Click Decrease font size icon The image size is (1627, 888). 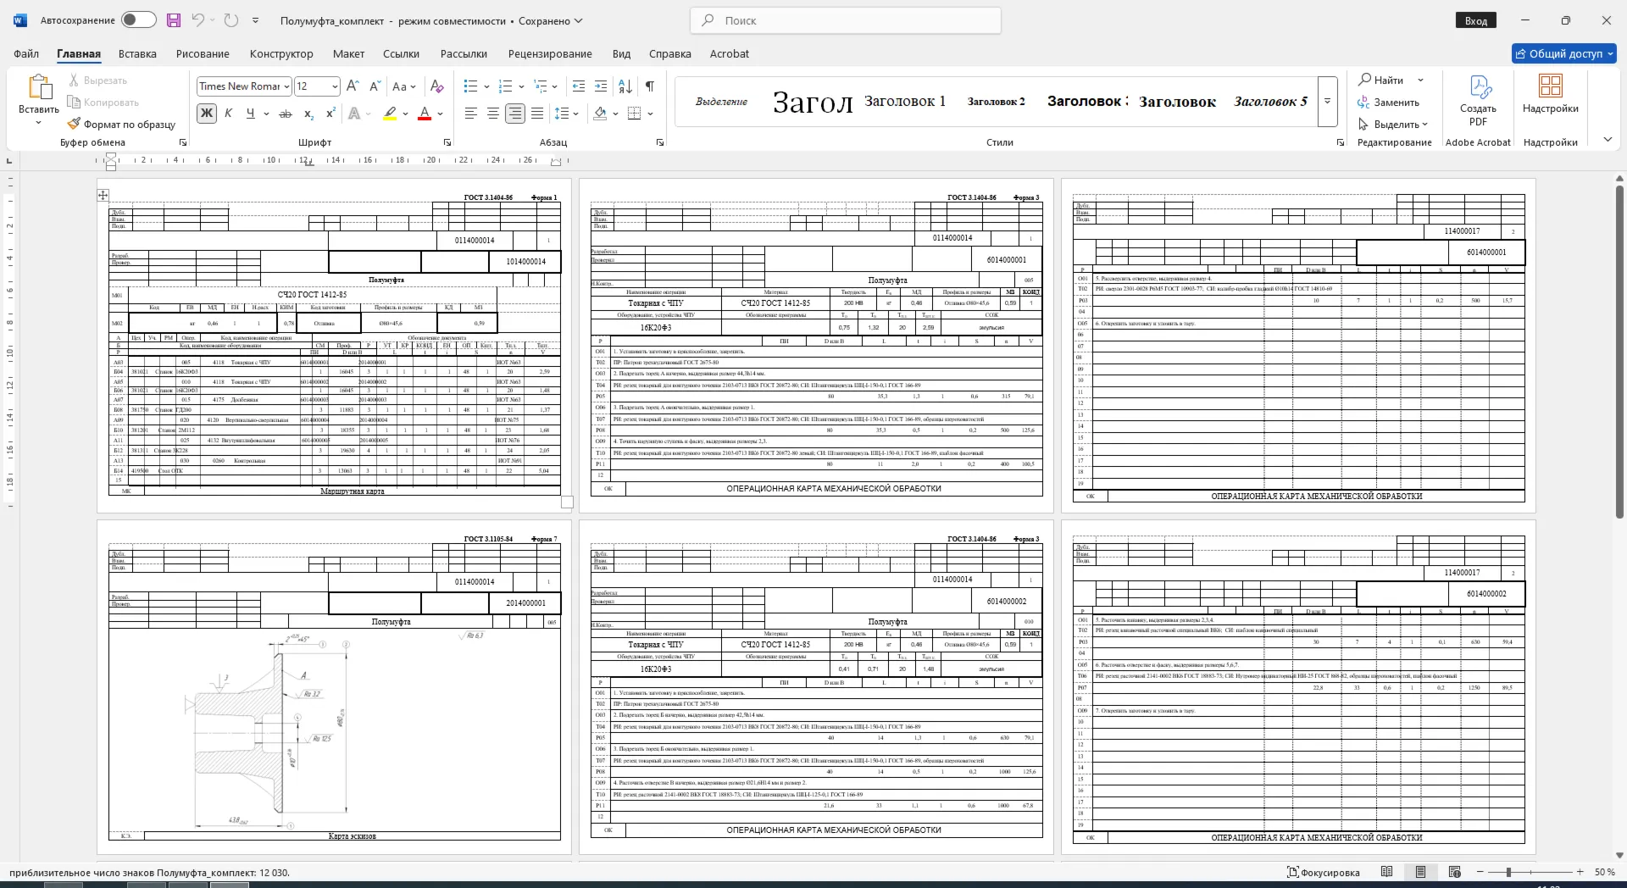click(375, 86)
